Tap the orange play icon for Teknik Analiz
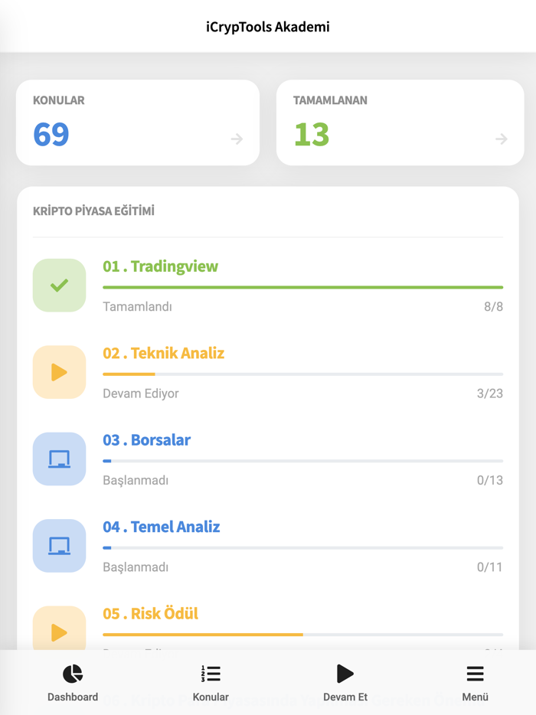The image size is (536, 715). (59, 372)
